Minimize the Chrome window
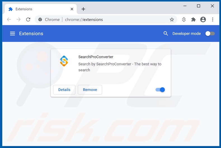 coord(185,6)
